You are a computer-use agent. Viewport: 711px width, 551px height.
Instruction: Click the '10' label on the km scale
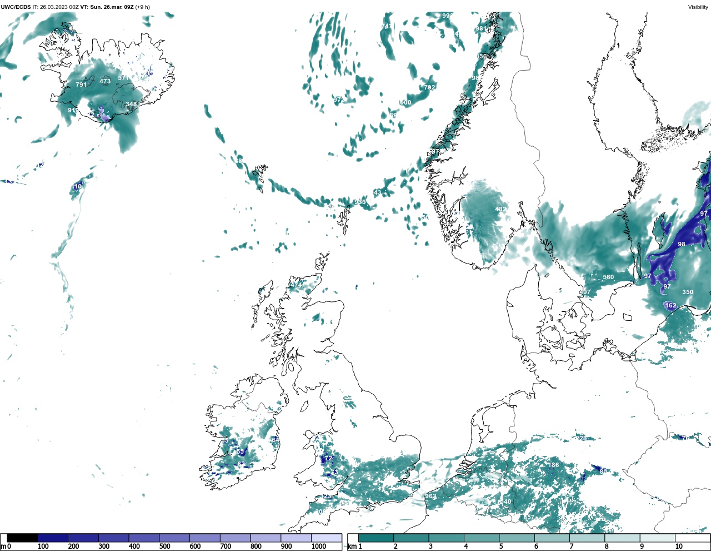[x=679, y=546]
